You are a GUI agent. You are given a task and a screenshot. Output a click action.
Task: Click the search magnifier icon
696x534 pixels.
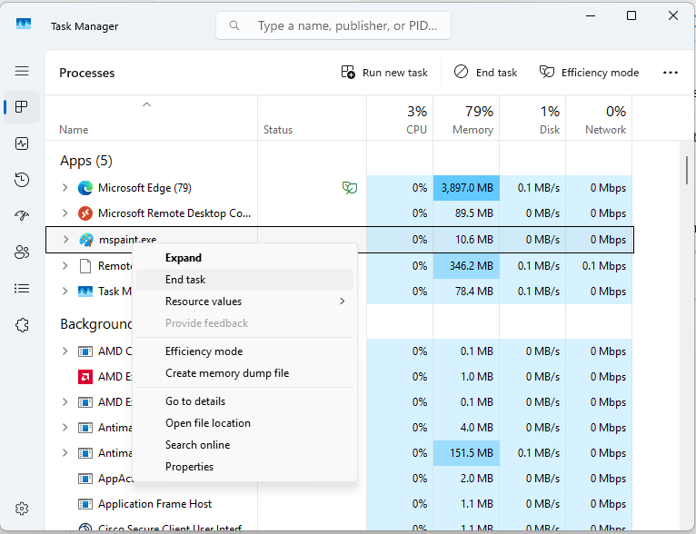(234, 25)
